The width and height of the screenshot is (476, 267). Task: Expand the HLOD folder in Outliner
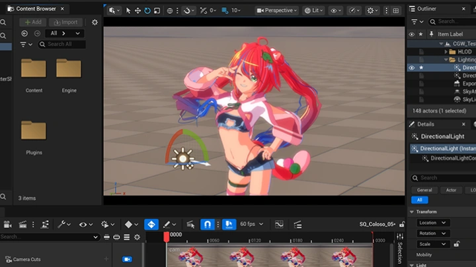click(x=446, y=52)
